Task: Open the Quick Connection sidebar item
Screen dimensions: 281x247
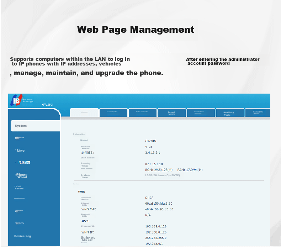Action: (x=19, y=198)
